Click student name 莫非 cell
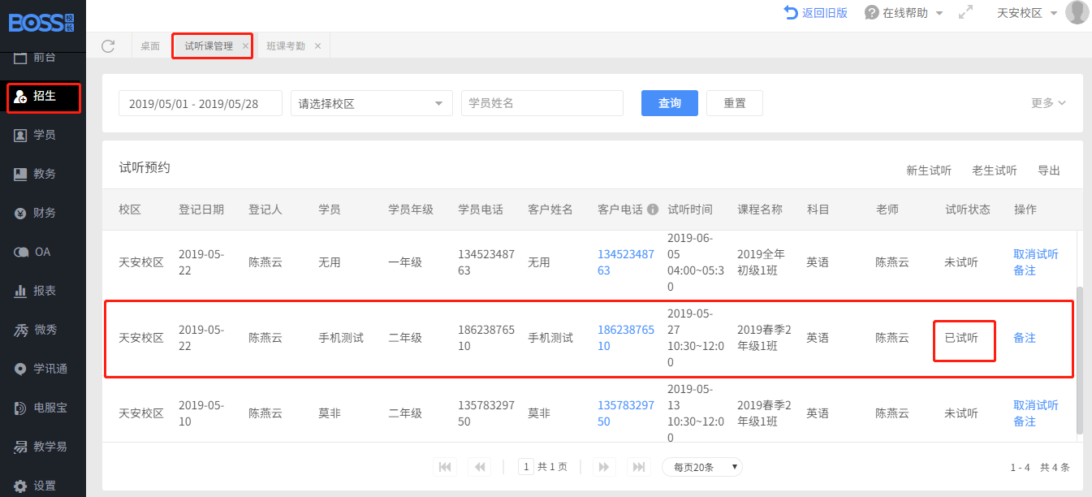1092x497 pixels. (330, 413)
